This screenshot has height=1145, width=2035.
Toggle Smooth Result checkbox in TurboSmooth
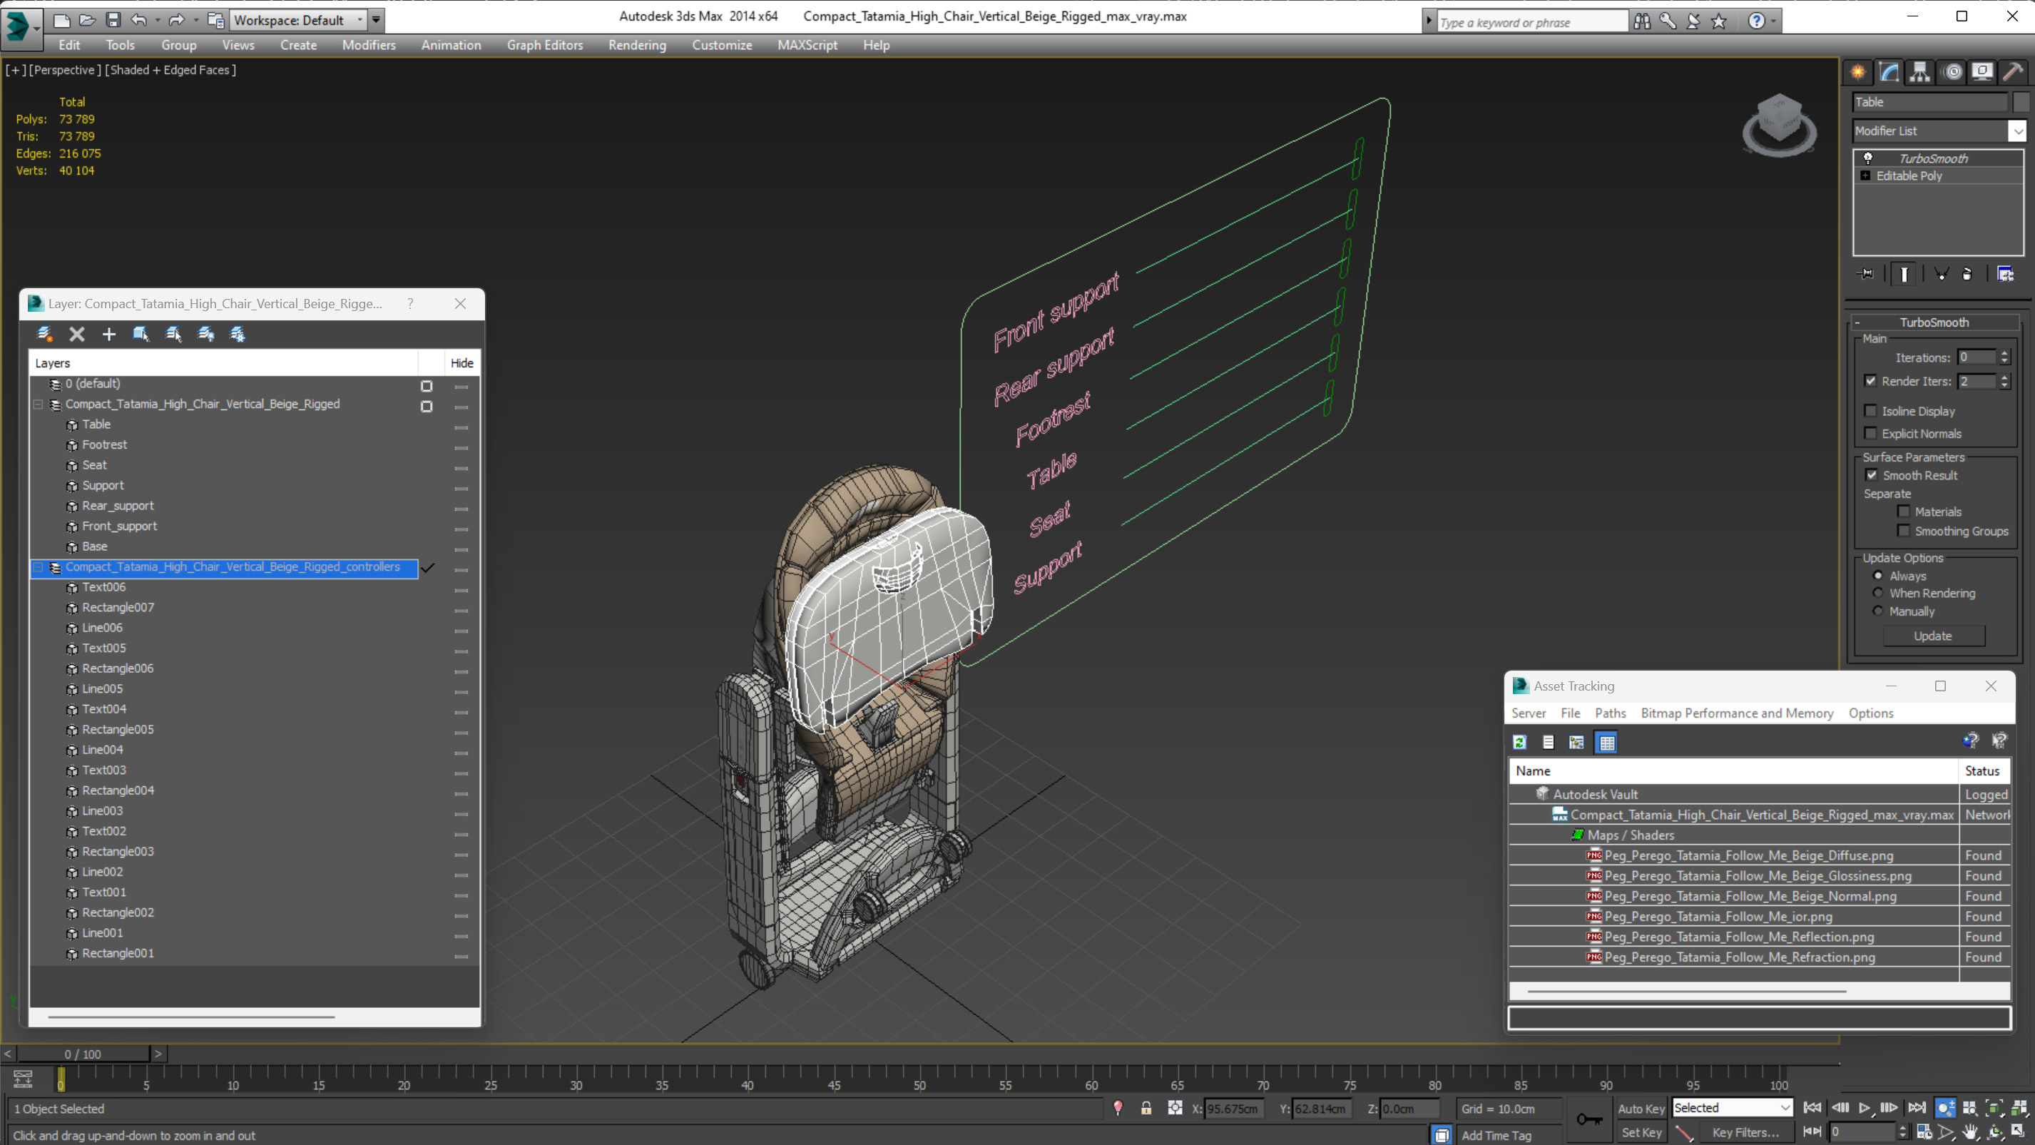click(1872, 475)
